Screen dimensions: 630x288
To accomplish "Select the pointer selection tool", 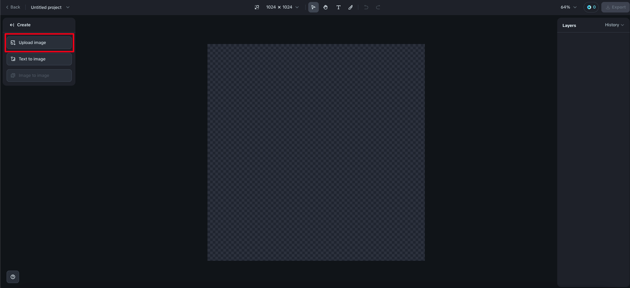I will [x=314, y=7].
